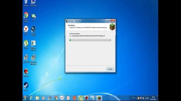Click the Google Chrome taskbar icon
The image size is (181, 101).
[x=56, y=98]
